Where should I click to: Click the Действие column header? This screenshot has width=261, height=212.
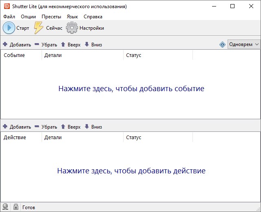tap(21, 137)
